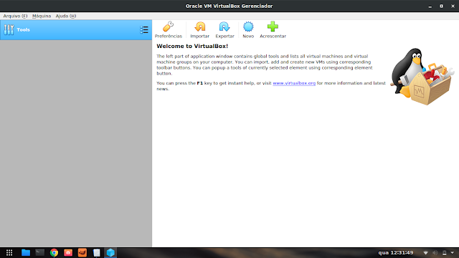Viewport: 459px width, 258px height.
Task: Click the battery indicator in the tray
Action: 445,253
